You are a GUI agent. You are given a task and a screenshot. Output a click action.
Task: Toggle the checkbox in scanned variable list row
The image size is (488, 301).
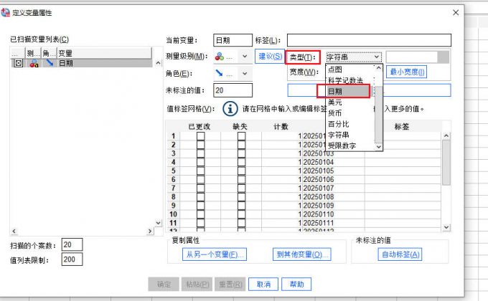(x=19, y=63)
